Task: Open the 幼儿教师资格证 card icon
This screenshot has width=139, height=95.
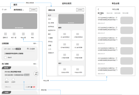Action: pyautogui.click(x=65, y=34)
